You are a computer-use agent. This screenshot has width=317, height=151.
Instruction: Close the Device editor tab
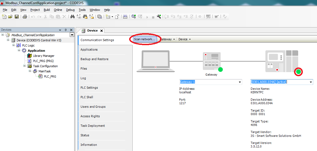click(x=101, y=31)
